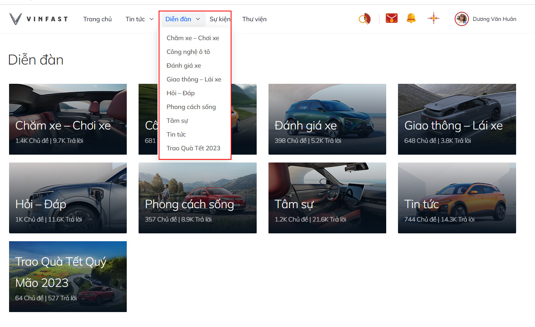535x327 pixels.
Task: Click the VinFast logo
Action: tap(39, 19)
